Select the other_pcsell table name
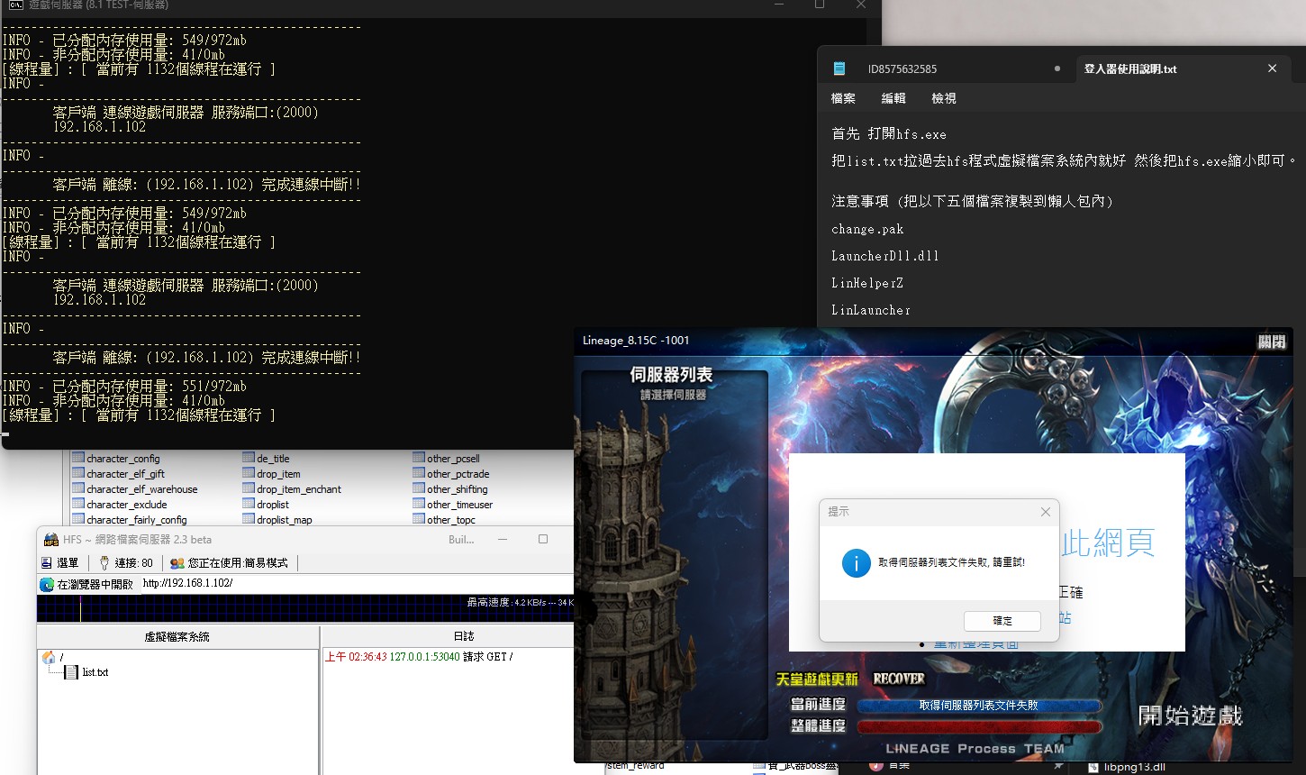Screen dimensions: 1306x775 pyautogui.click(x=453, y=459)
